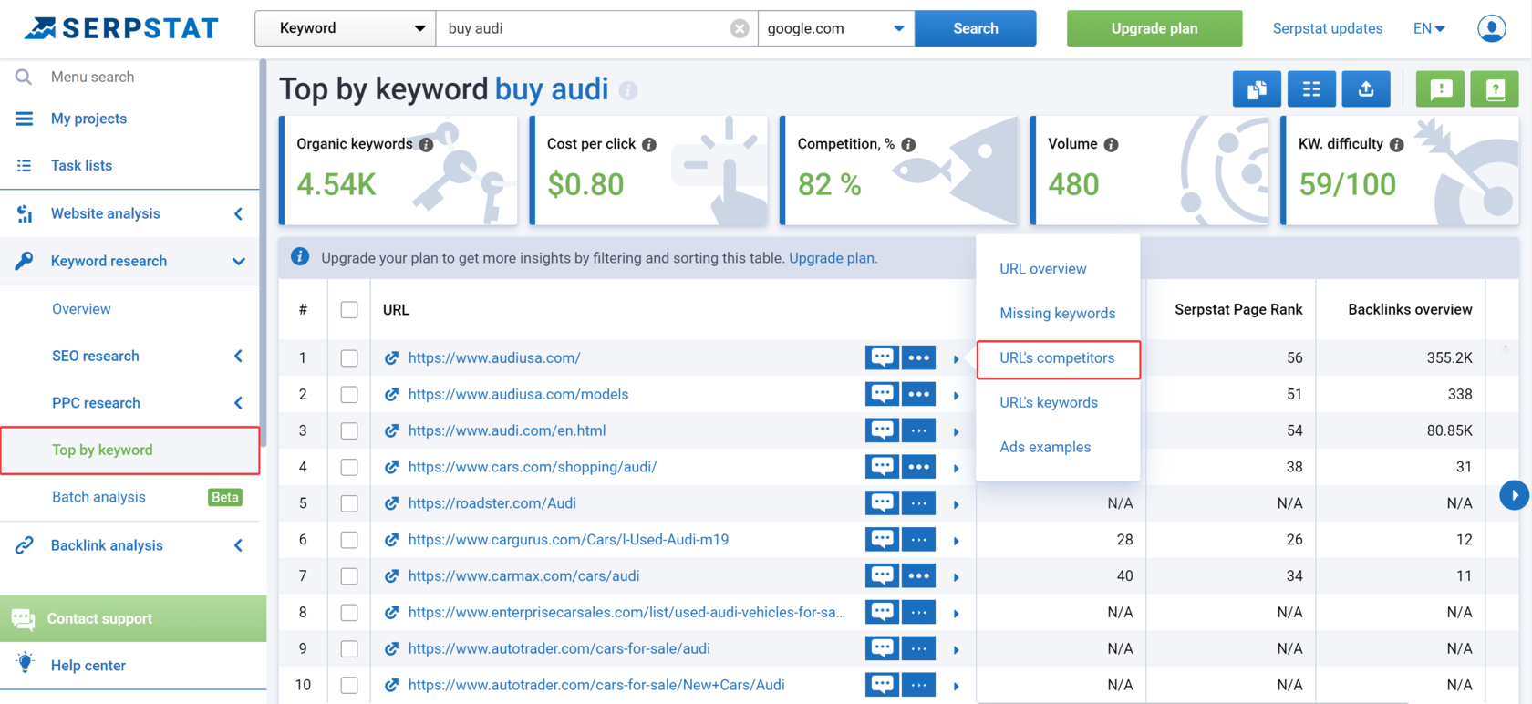
Task: Open the Serpstat updates link
Action: click(1327, 28)
